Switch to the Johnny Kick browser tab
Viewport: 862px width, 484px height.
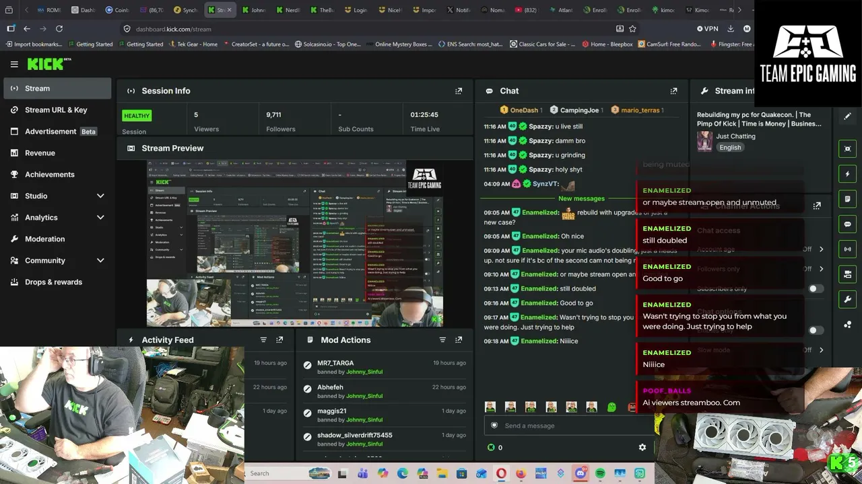pos(255,10)
